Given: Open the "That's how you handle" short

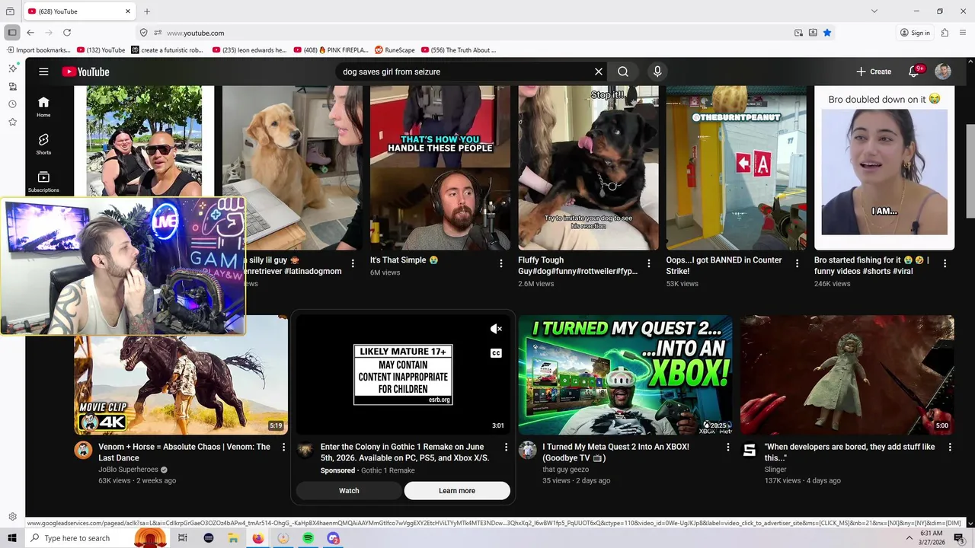Looking at the screenshot, I should pyautogui.click(x=440, y=167).
